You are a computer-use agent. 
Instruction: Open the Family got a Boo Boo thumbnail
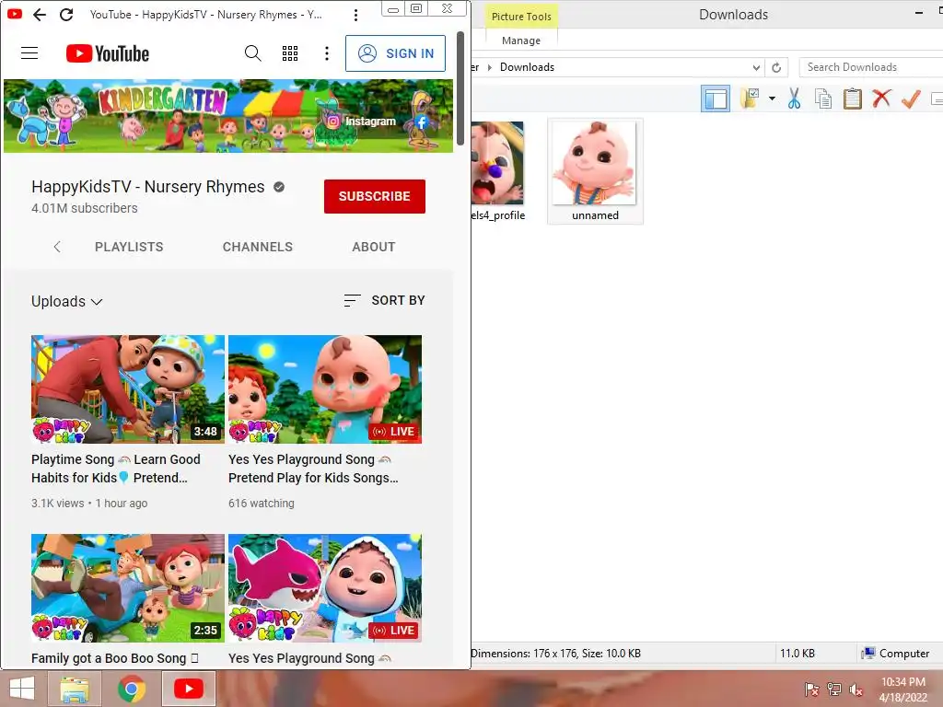(x=128, y=588)
